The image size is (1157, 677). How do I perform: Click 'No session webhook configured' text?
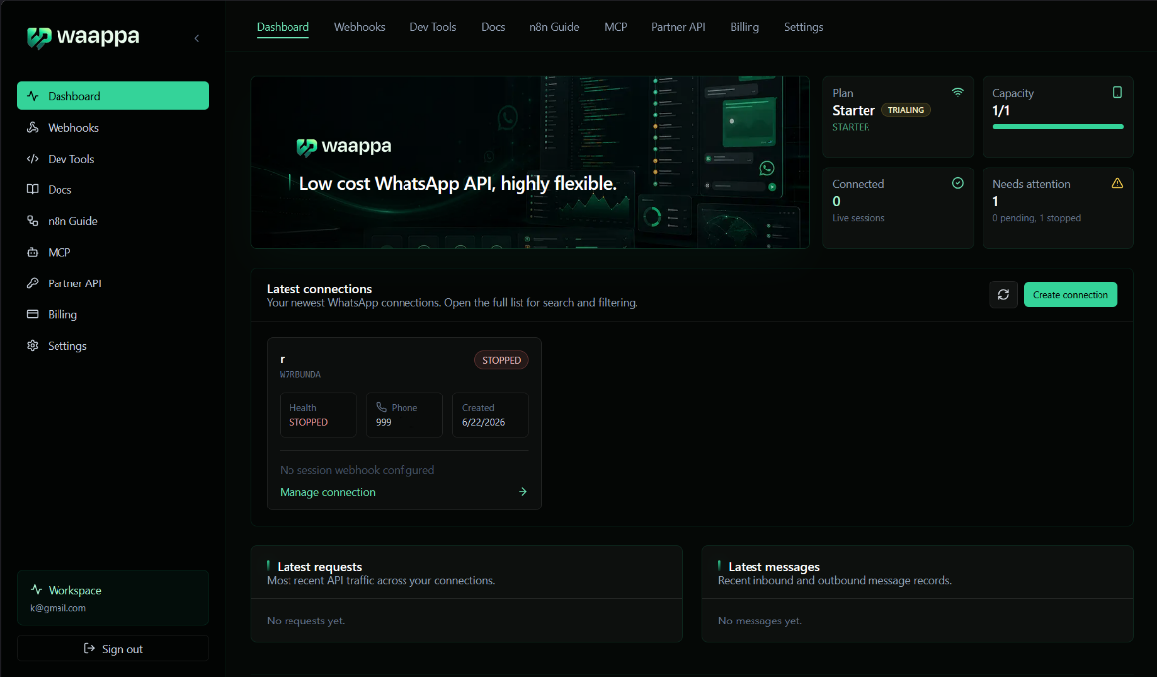pyautogui.click(x=357, y=470)
